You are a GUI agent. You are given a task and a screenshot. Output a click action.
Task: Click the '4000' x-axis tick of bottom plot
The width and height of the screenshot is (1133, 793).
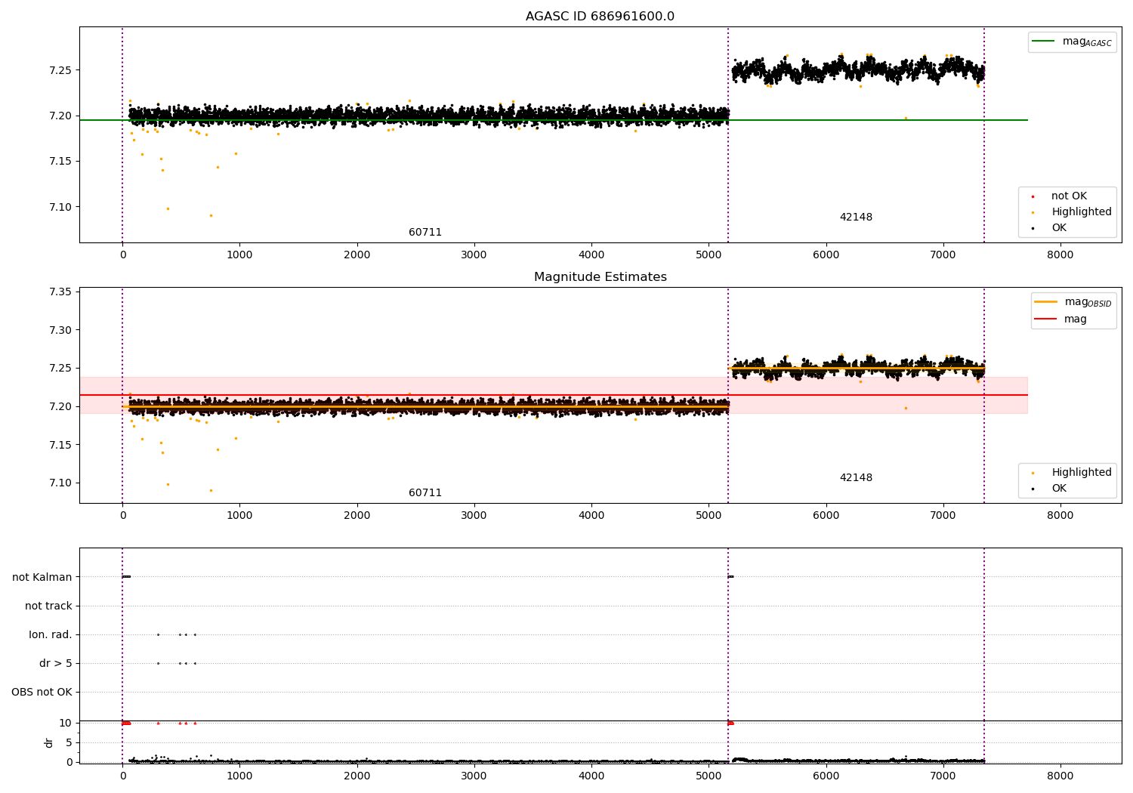[x=591, y=776]
